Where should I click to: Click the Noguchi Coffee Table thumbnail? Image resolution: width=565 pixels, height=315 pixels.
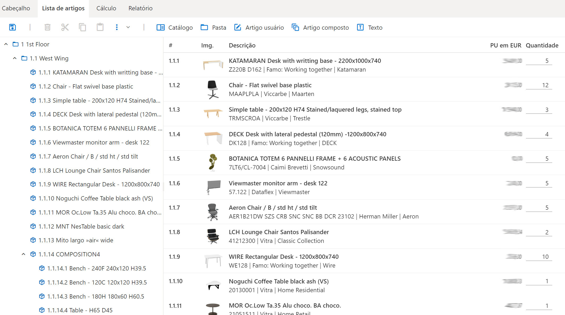(x=213, y=286)
